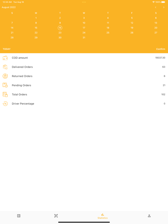The image size is (168, 224).
Task: Select August 16 on the calendar
Action: coord(60,28)
